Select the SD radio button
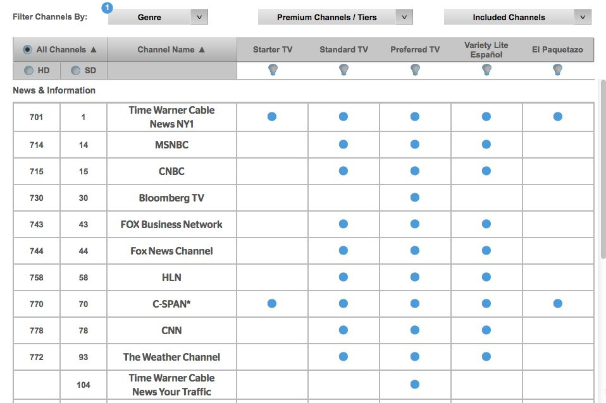Viewport: 606px width, 403px height. point(76,70)
